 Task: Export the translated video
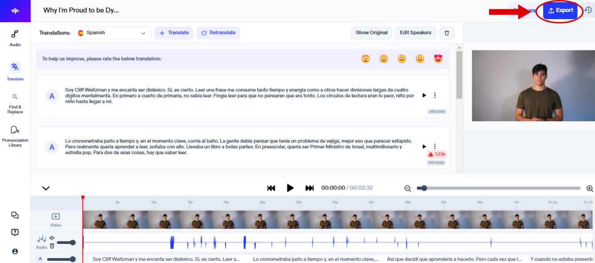pyautogui.click(x=560, y=10)
